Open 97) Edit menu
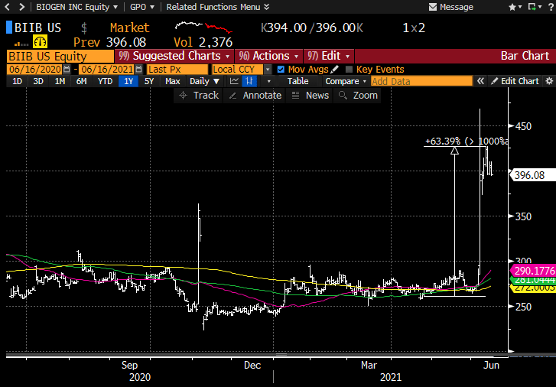Screen dimensions: 556x387 (x=328, y=56)
